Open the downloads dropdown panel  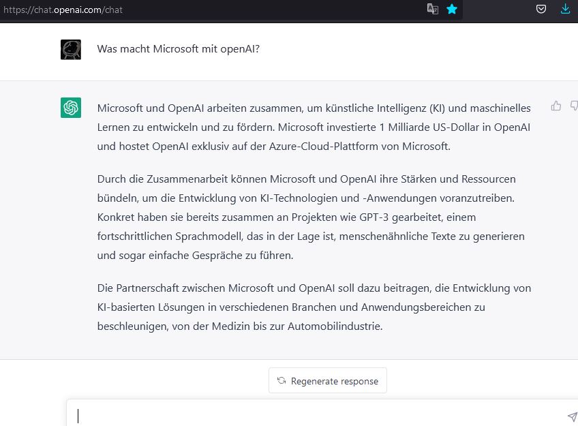point(564,9)
